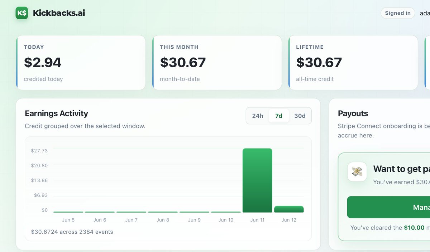Click the green Manage payout button

[x=388, y=207]
